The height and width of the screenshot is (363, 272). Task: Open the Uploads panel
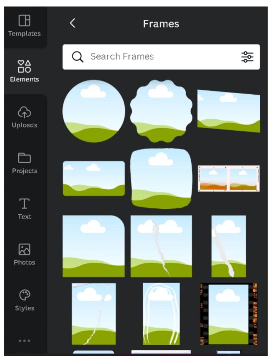[24, 117]
